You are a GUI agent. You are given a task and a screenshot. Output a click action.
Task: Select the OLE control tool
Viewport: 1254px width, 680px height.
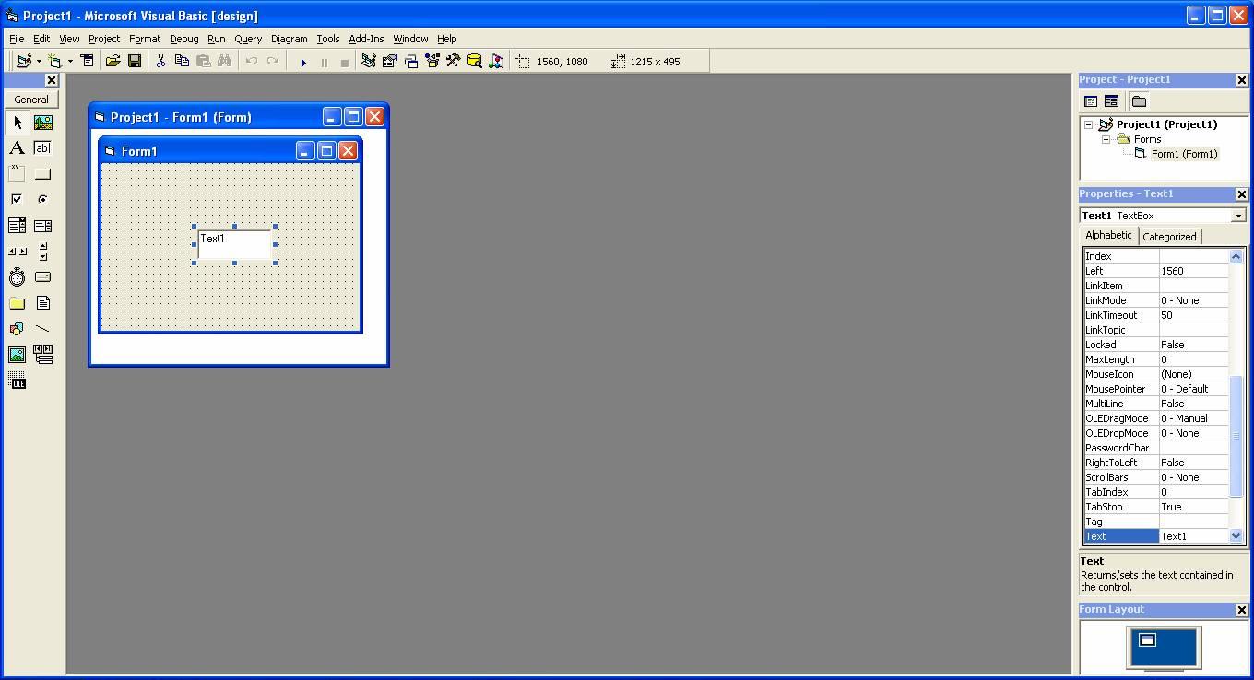point(17,381)
